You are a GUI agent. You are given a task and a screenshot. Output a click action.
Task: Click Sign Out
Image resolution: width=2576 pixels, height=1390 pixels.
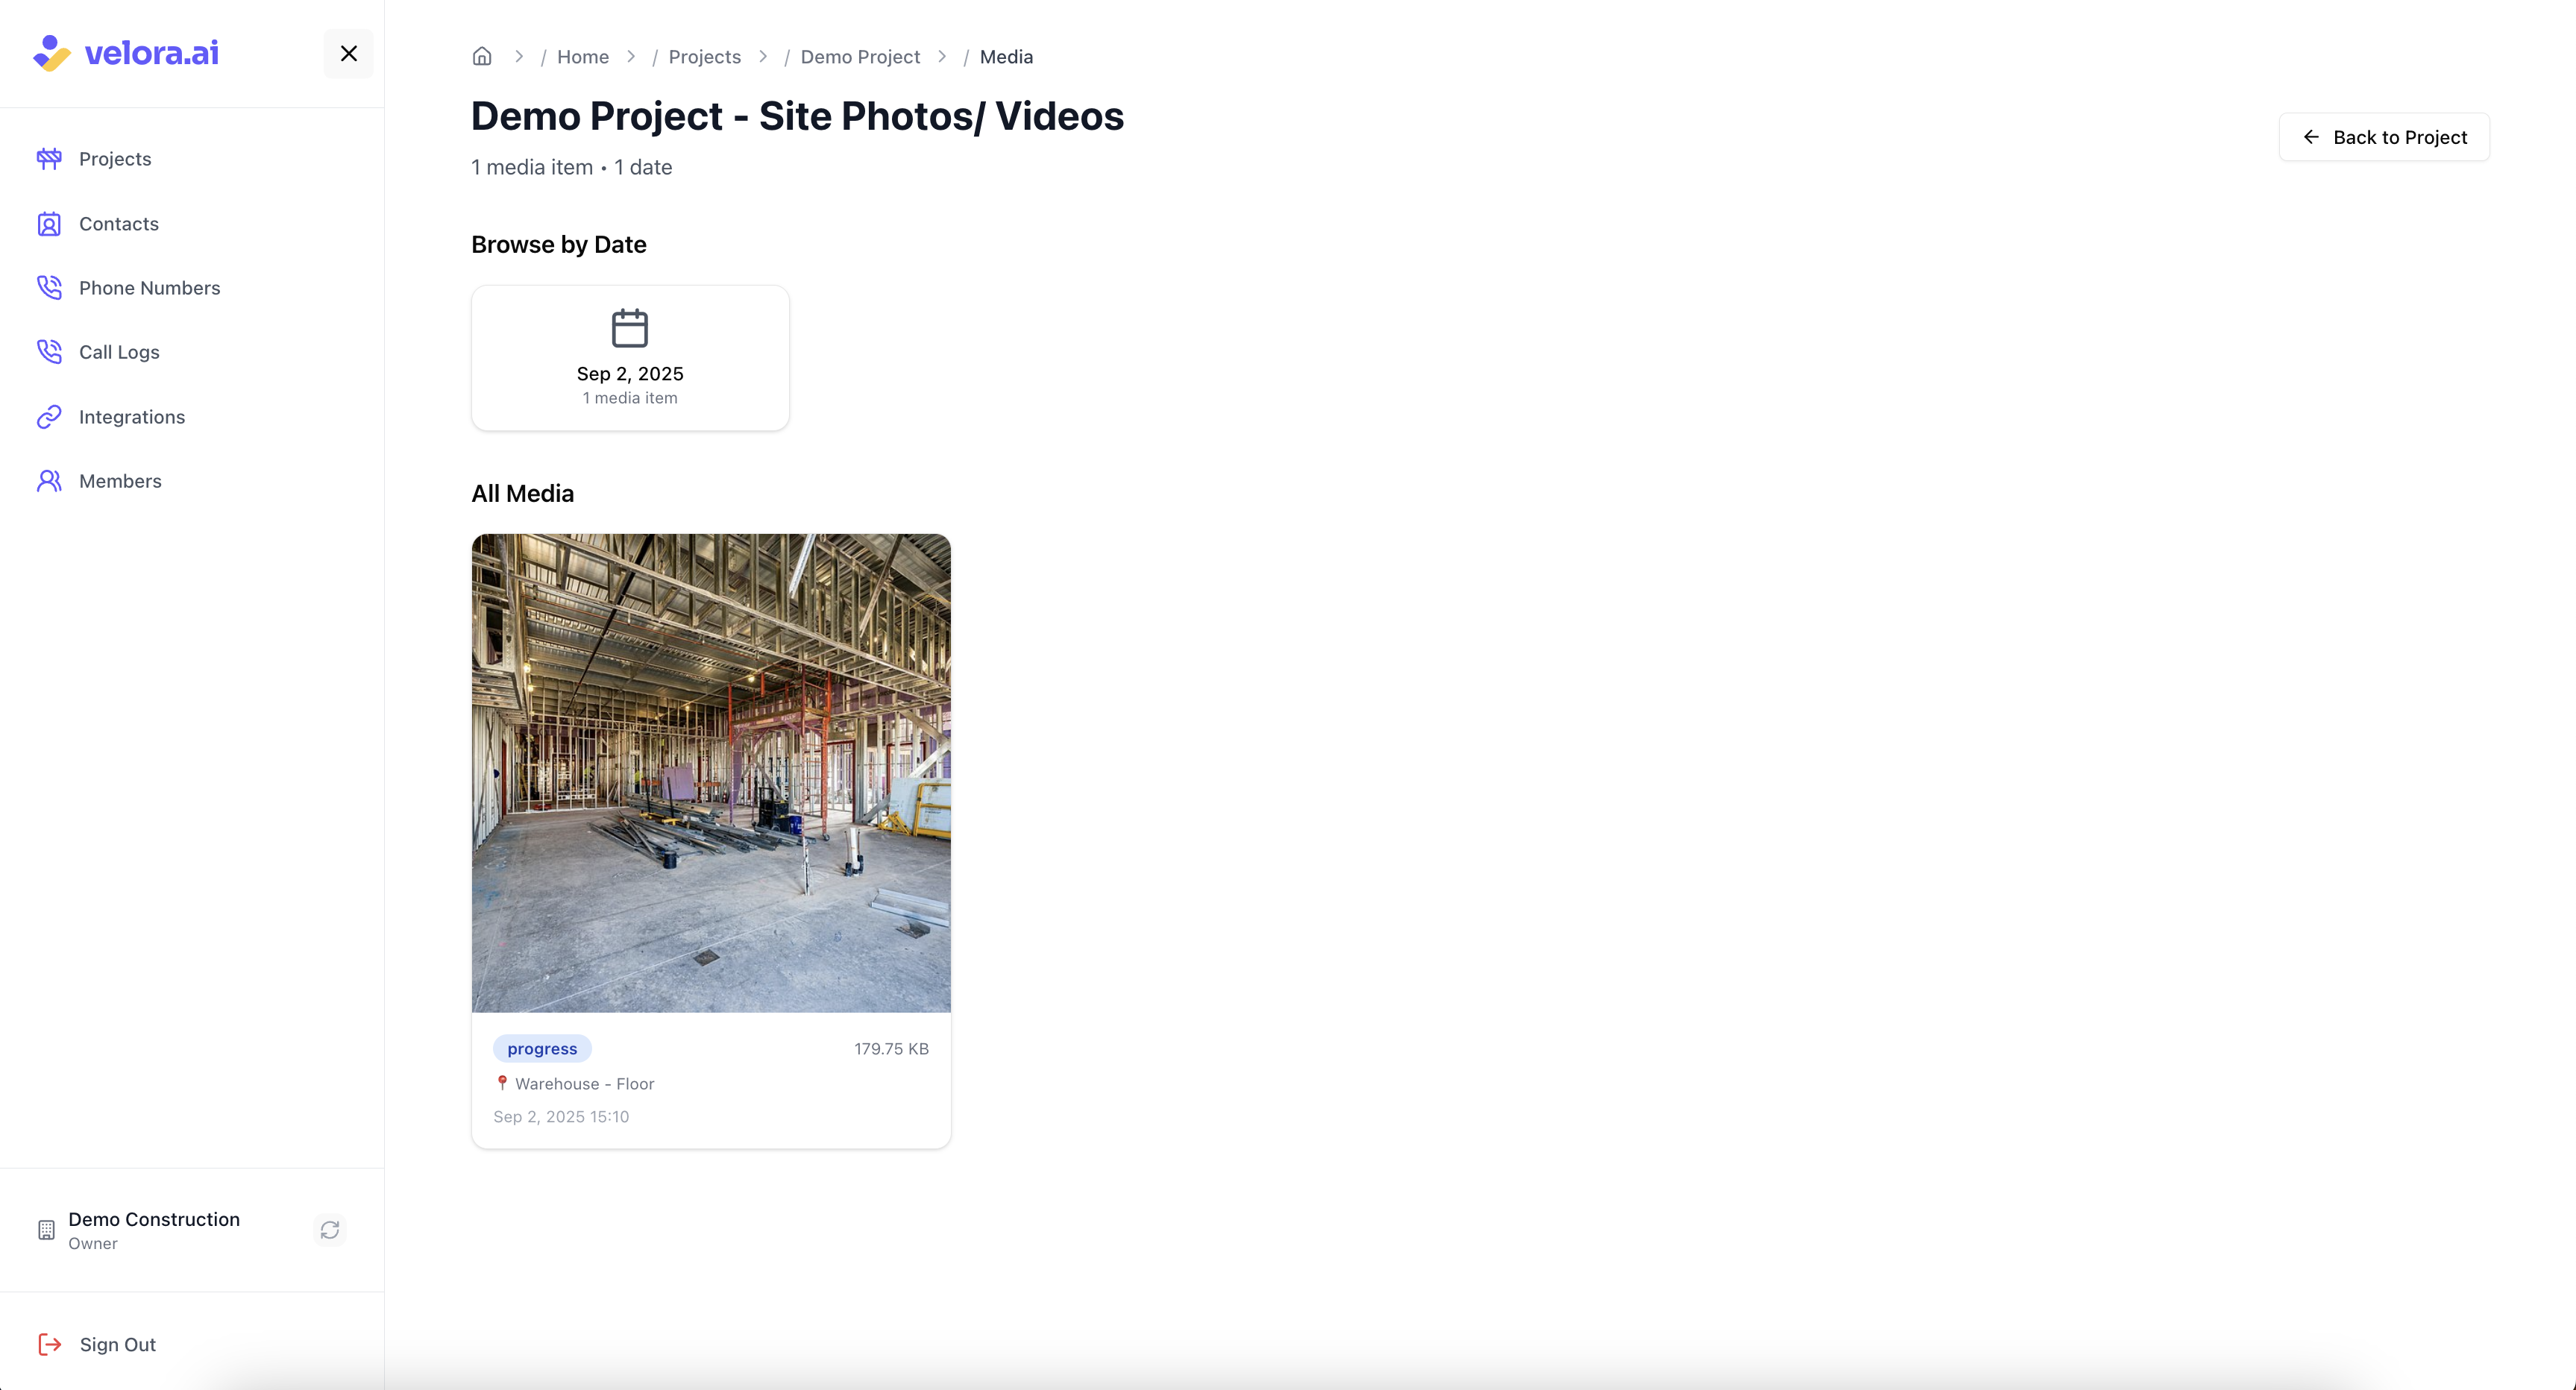[118, 1345]
